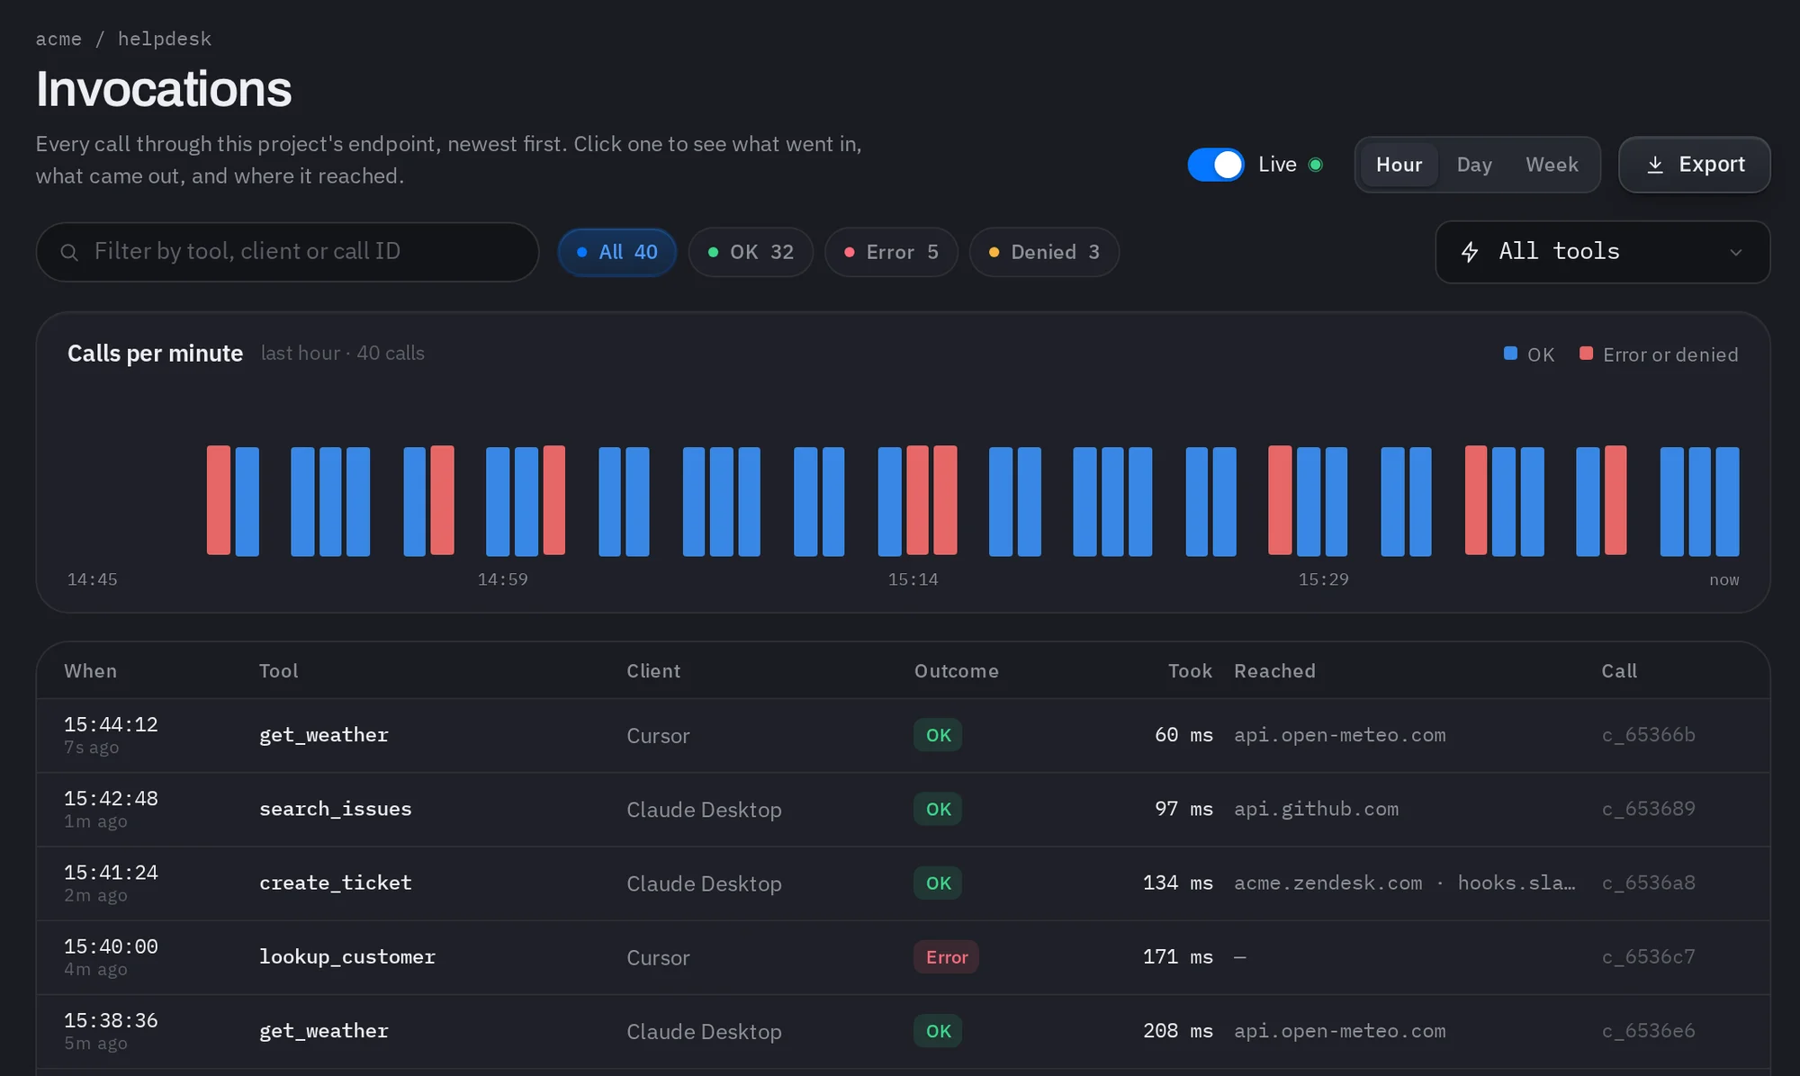Viewport: 1800px width, 1076px height.
Task: Open the lookup_customer invocation row
Action: 903,957
